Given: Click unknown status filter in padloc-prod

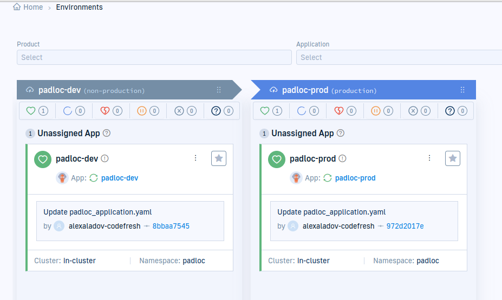Looking at the screenshot, I should pos(455,111).
